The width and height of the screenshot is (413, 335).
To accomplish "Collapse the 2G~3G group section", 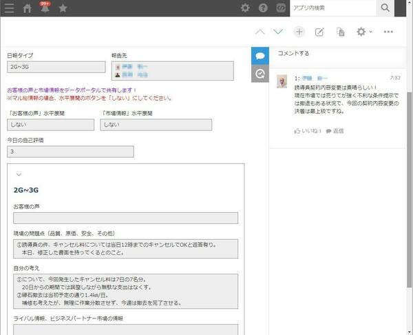I will click(x=19, y=175).
